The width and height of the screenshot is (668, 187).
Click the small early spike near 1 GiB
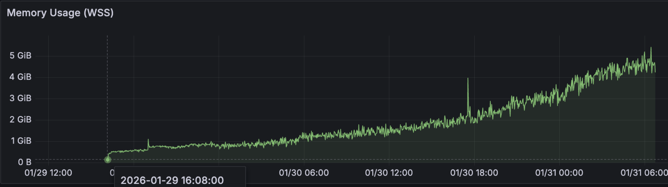point(148,140)
